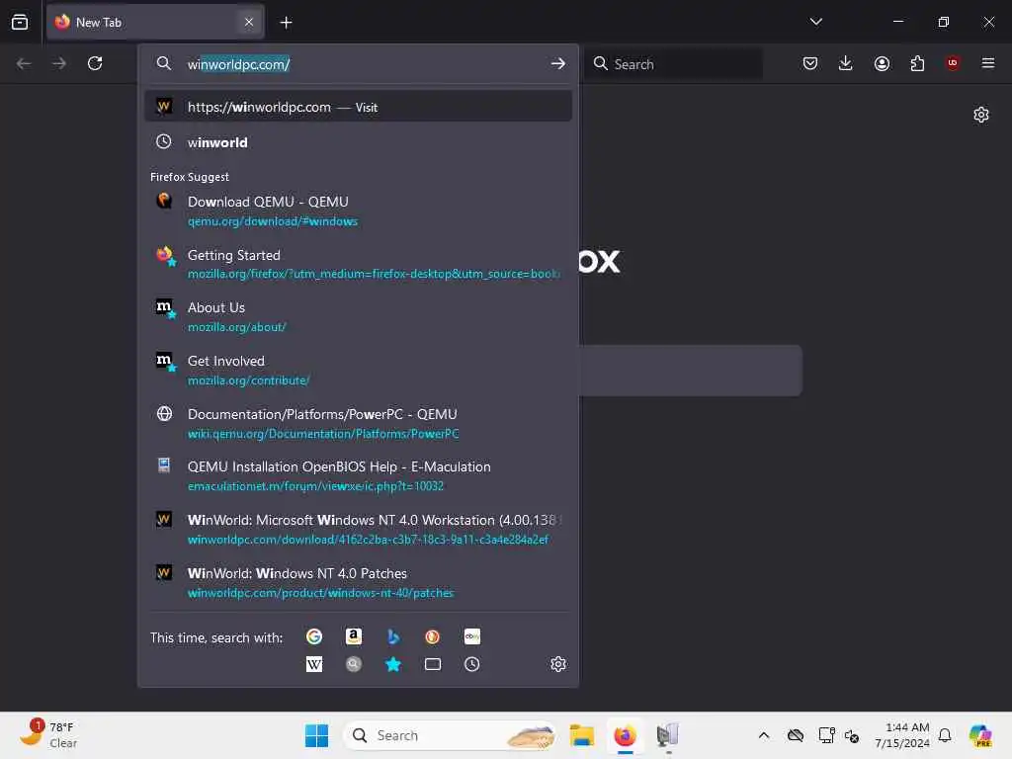The image size is (1012, 759).
Task: Open the Extensions puzzle icon
Action: click(917, 63)
